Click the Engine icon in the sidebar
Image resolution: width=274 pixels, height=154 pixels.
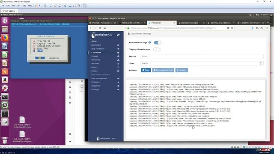coord(118,71)
